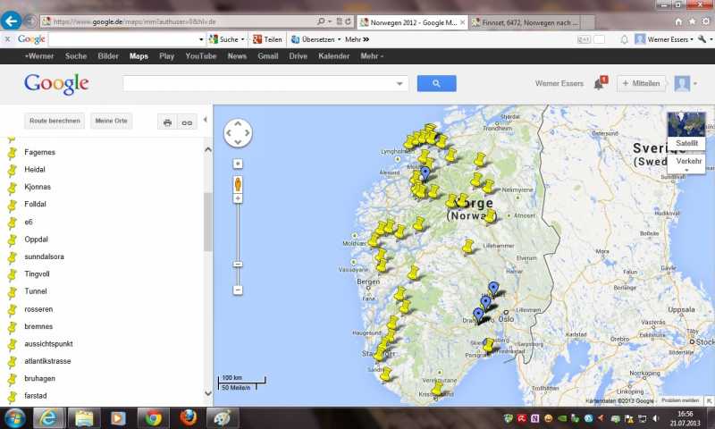Click the blue search magnifier button
715x429 pixels.
(x=436, y=83)
